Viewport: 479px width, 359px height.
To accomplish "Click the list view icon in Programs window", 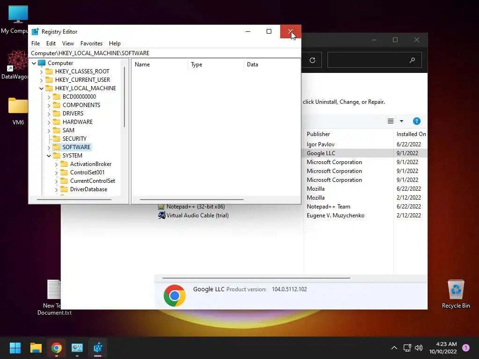I will (x=391, y=121).
